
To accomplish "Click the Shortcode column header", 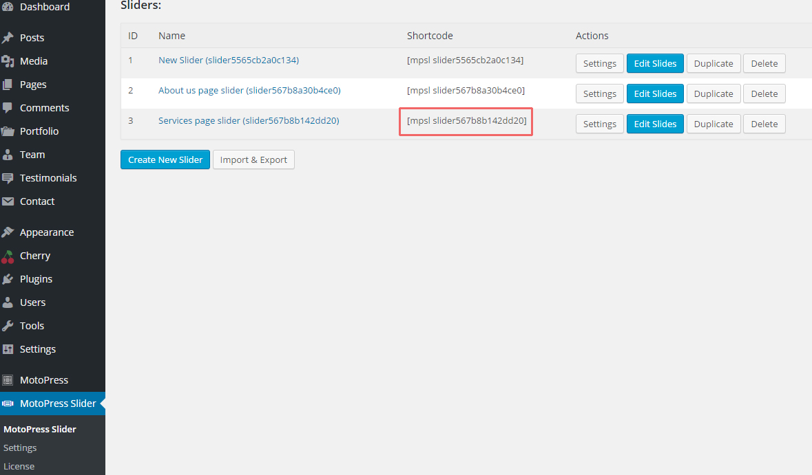I will pos(430,36).
